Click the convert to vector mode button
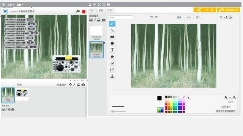Image resolution: width=243 pixels, height=136 pixels. point(226,111)
